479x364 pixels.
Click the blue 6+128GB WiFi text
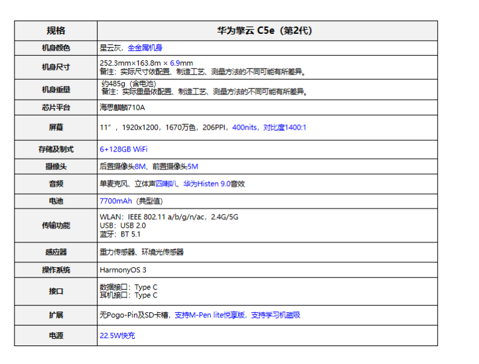click(x=123, y=149)
